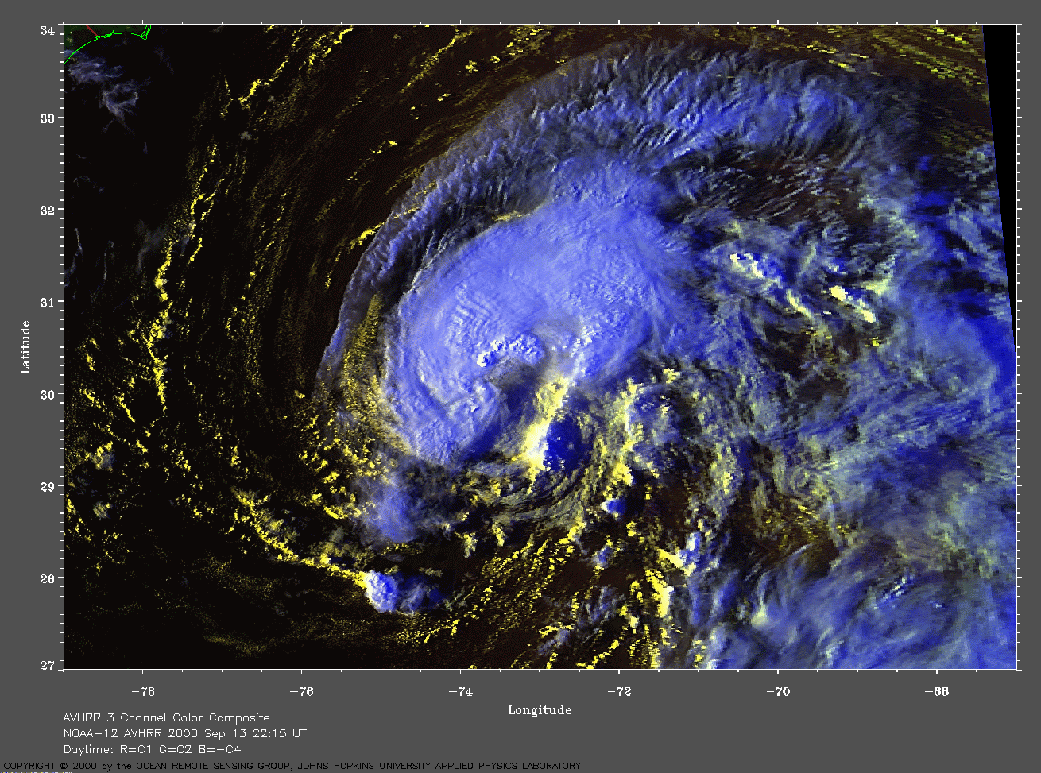The height and width of the screenshot is (773, 1041).
Task: Click the Longitude axis title
Action: click(540, 710)
